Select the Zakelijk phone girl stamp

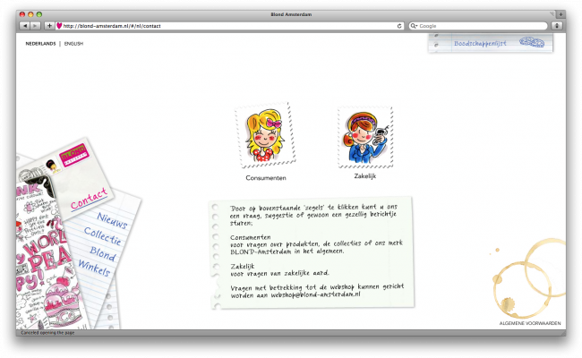(365, 137)
